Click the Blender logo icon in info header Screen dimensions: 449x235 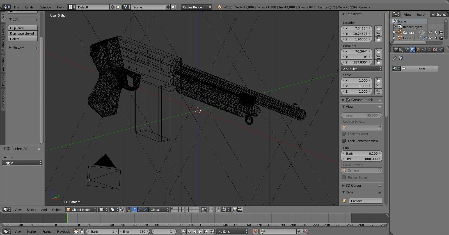tap(219, 7)
